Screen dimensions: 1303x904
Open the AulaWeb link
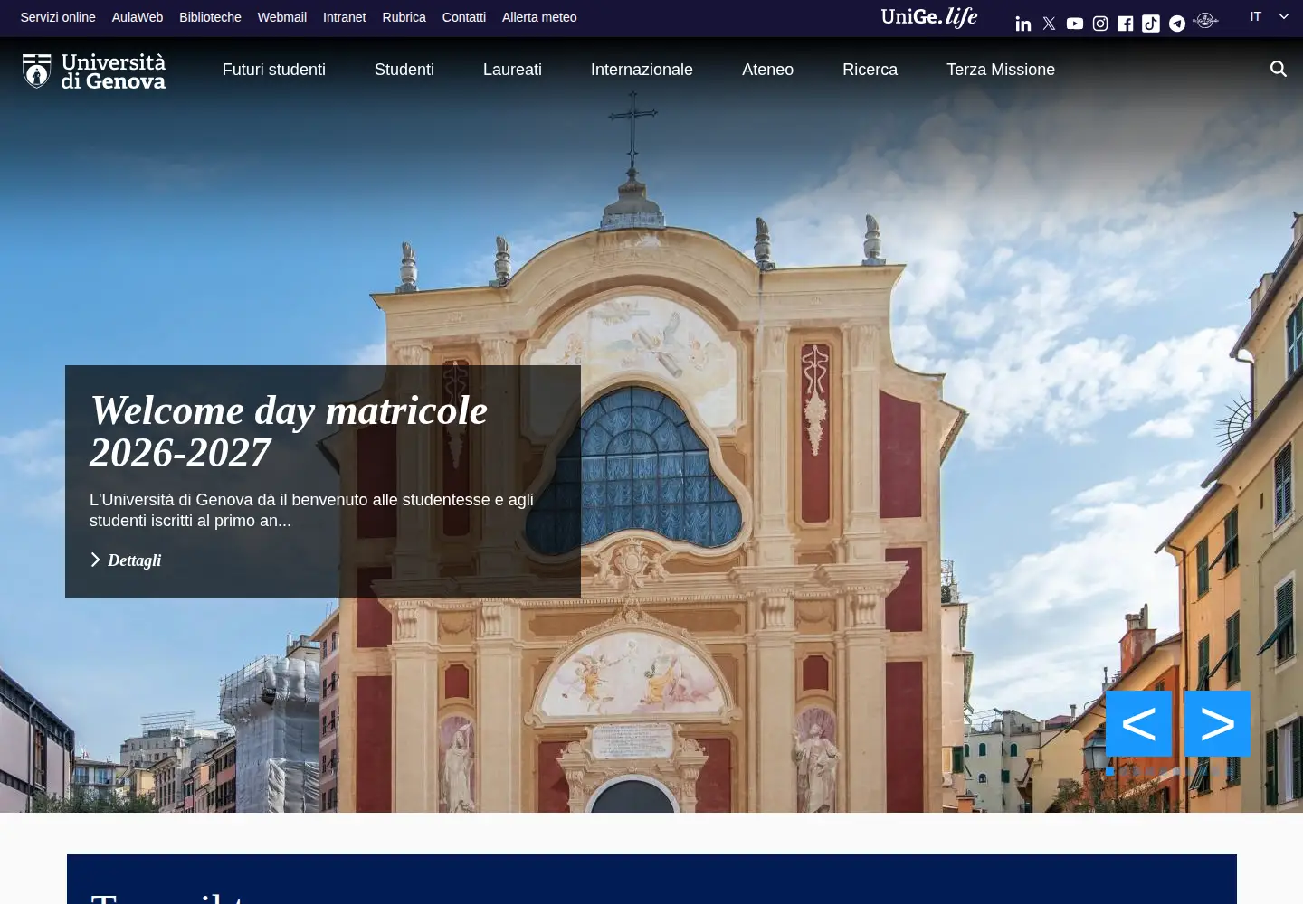pos(138,17)
